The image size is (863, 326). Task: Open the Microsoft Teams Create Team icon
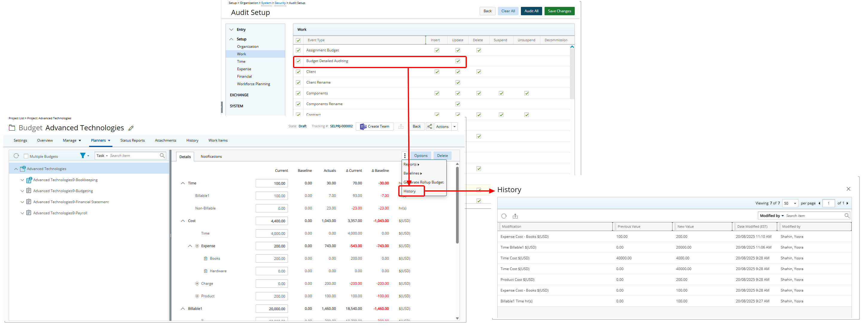click(x=364, y=126)
